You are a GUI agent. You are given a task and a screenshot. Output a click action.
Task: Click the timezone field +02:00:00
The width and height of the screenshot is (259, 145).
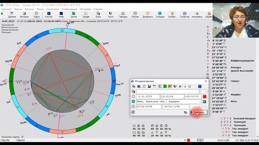click(193, 97)
